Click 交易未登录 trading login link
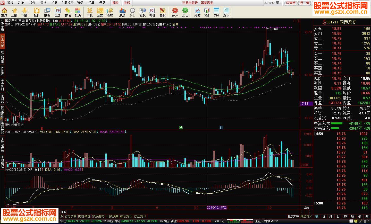This screenshot has height=224, width=371. coord(190,3)
